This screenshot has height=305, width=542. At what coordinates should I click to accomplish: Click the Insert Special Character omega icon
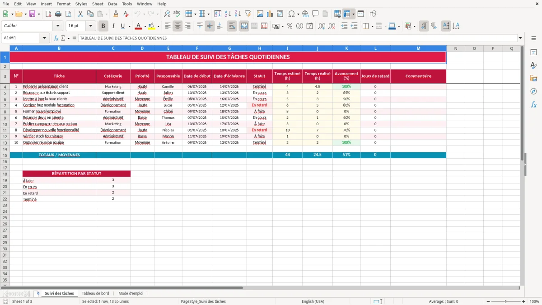(291, 14)
